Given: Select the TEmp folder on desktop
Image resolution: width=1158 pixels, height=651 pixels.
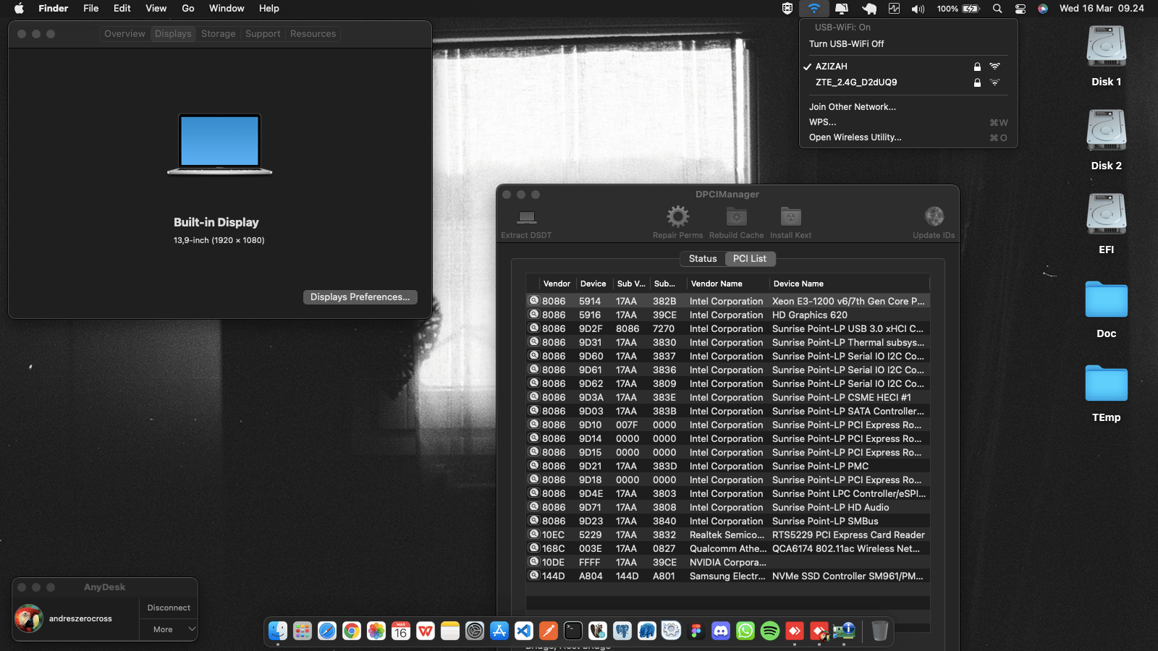Looking at the screenshot, I should (1106, 383).
